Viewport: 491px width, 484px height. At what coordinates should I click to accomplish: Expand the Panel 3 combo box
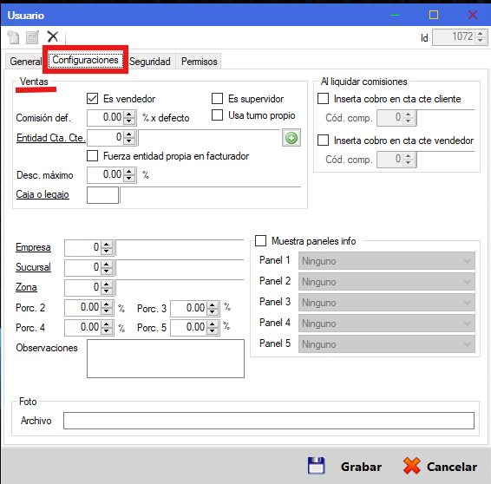[x=386, y=303]
